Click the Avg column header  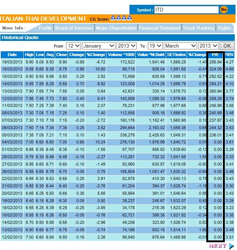click(50, 55)
